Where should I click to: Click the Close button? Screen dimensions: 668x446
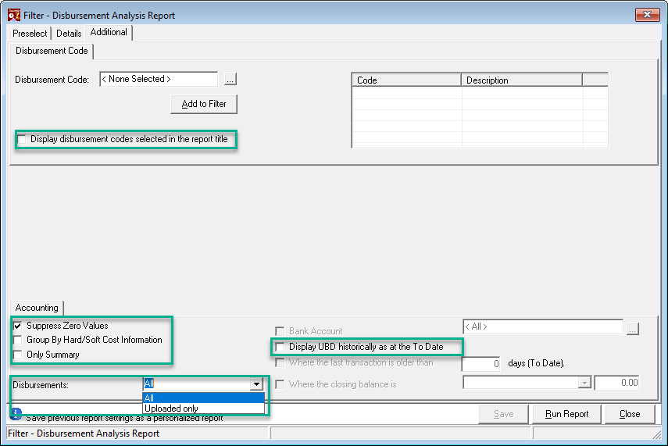(630, 414)
